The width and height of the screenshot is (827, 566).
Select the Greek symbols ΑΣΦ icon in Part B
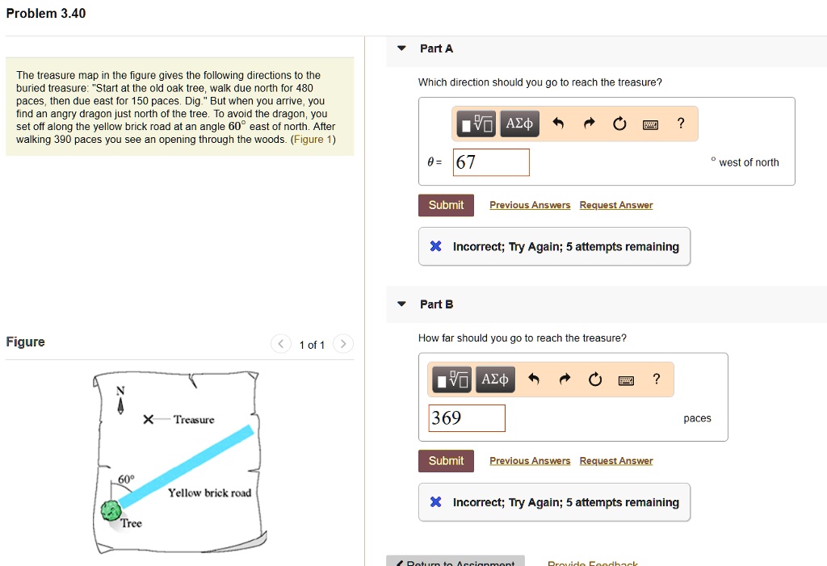click(495, 379)
